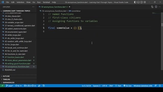Open 36-variable_scope.dart file
This screenshot has width=163, height=92.
[x=18, y=22]
